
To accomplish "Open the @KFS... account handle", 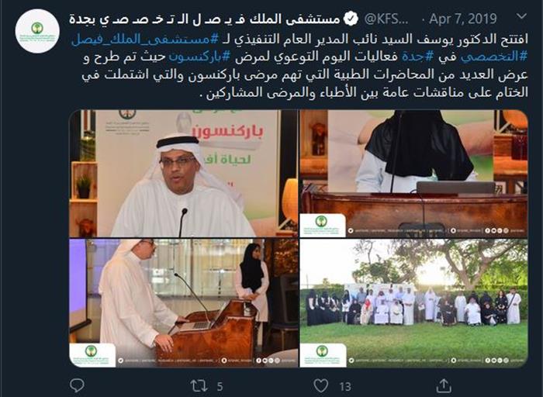I will (x=386, y=19).
